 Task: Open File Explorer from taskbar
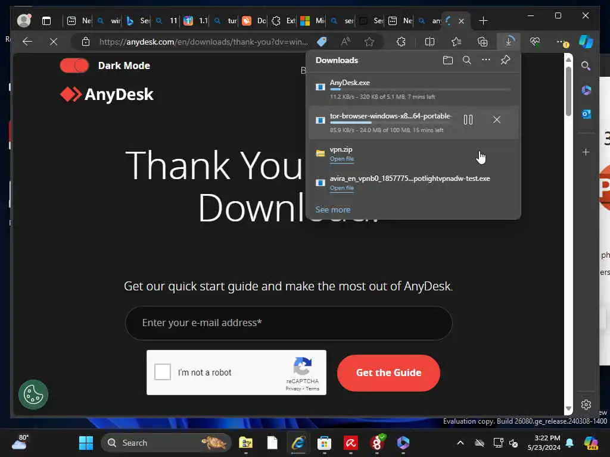[245, 443]
